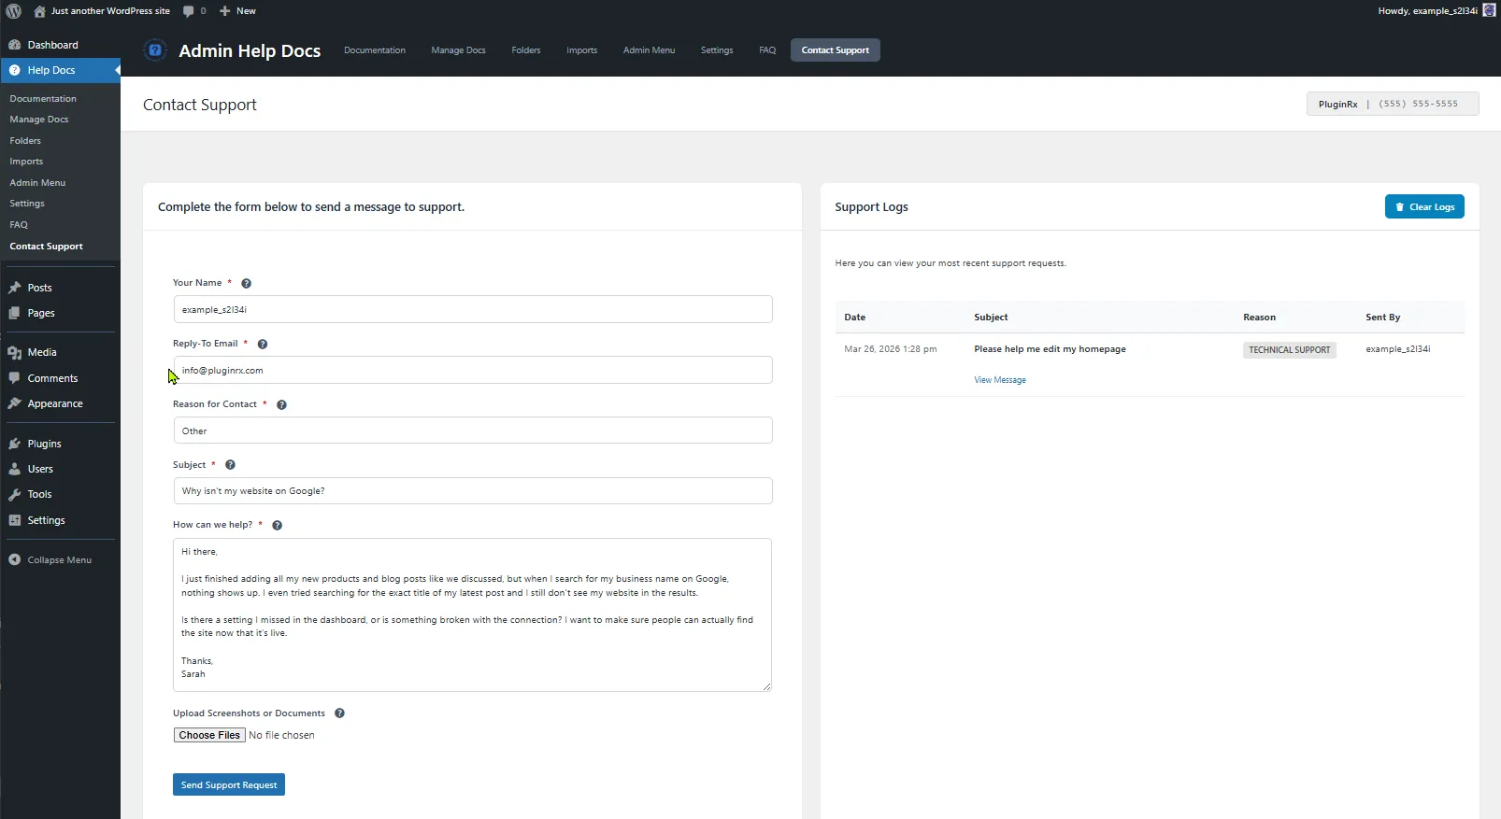Open the New content menu in admin bar
Screen dimensions: 1501x819
(x=237, y=11)
